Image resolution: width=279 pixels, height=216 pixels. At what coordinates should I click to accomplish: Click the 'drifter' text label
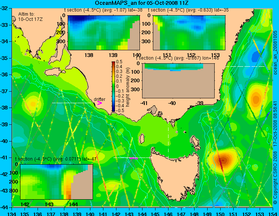tap(99, 99)
